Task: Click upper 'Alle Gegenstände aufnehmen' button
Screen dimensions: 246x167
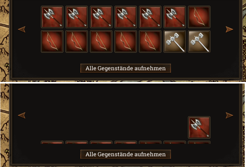Action: [x=125, y=68]
